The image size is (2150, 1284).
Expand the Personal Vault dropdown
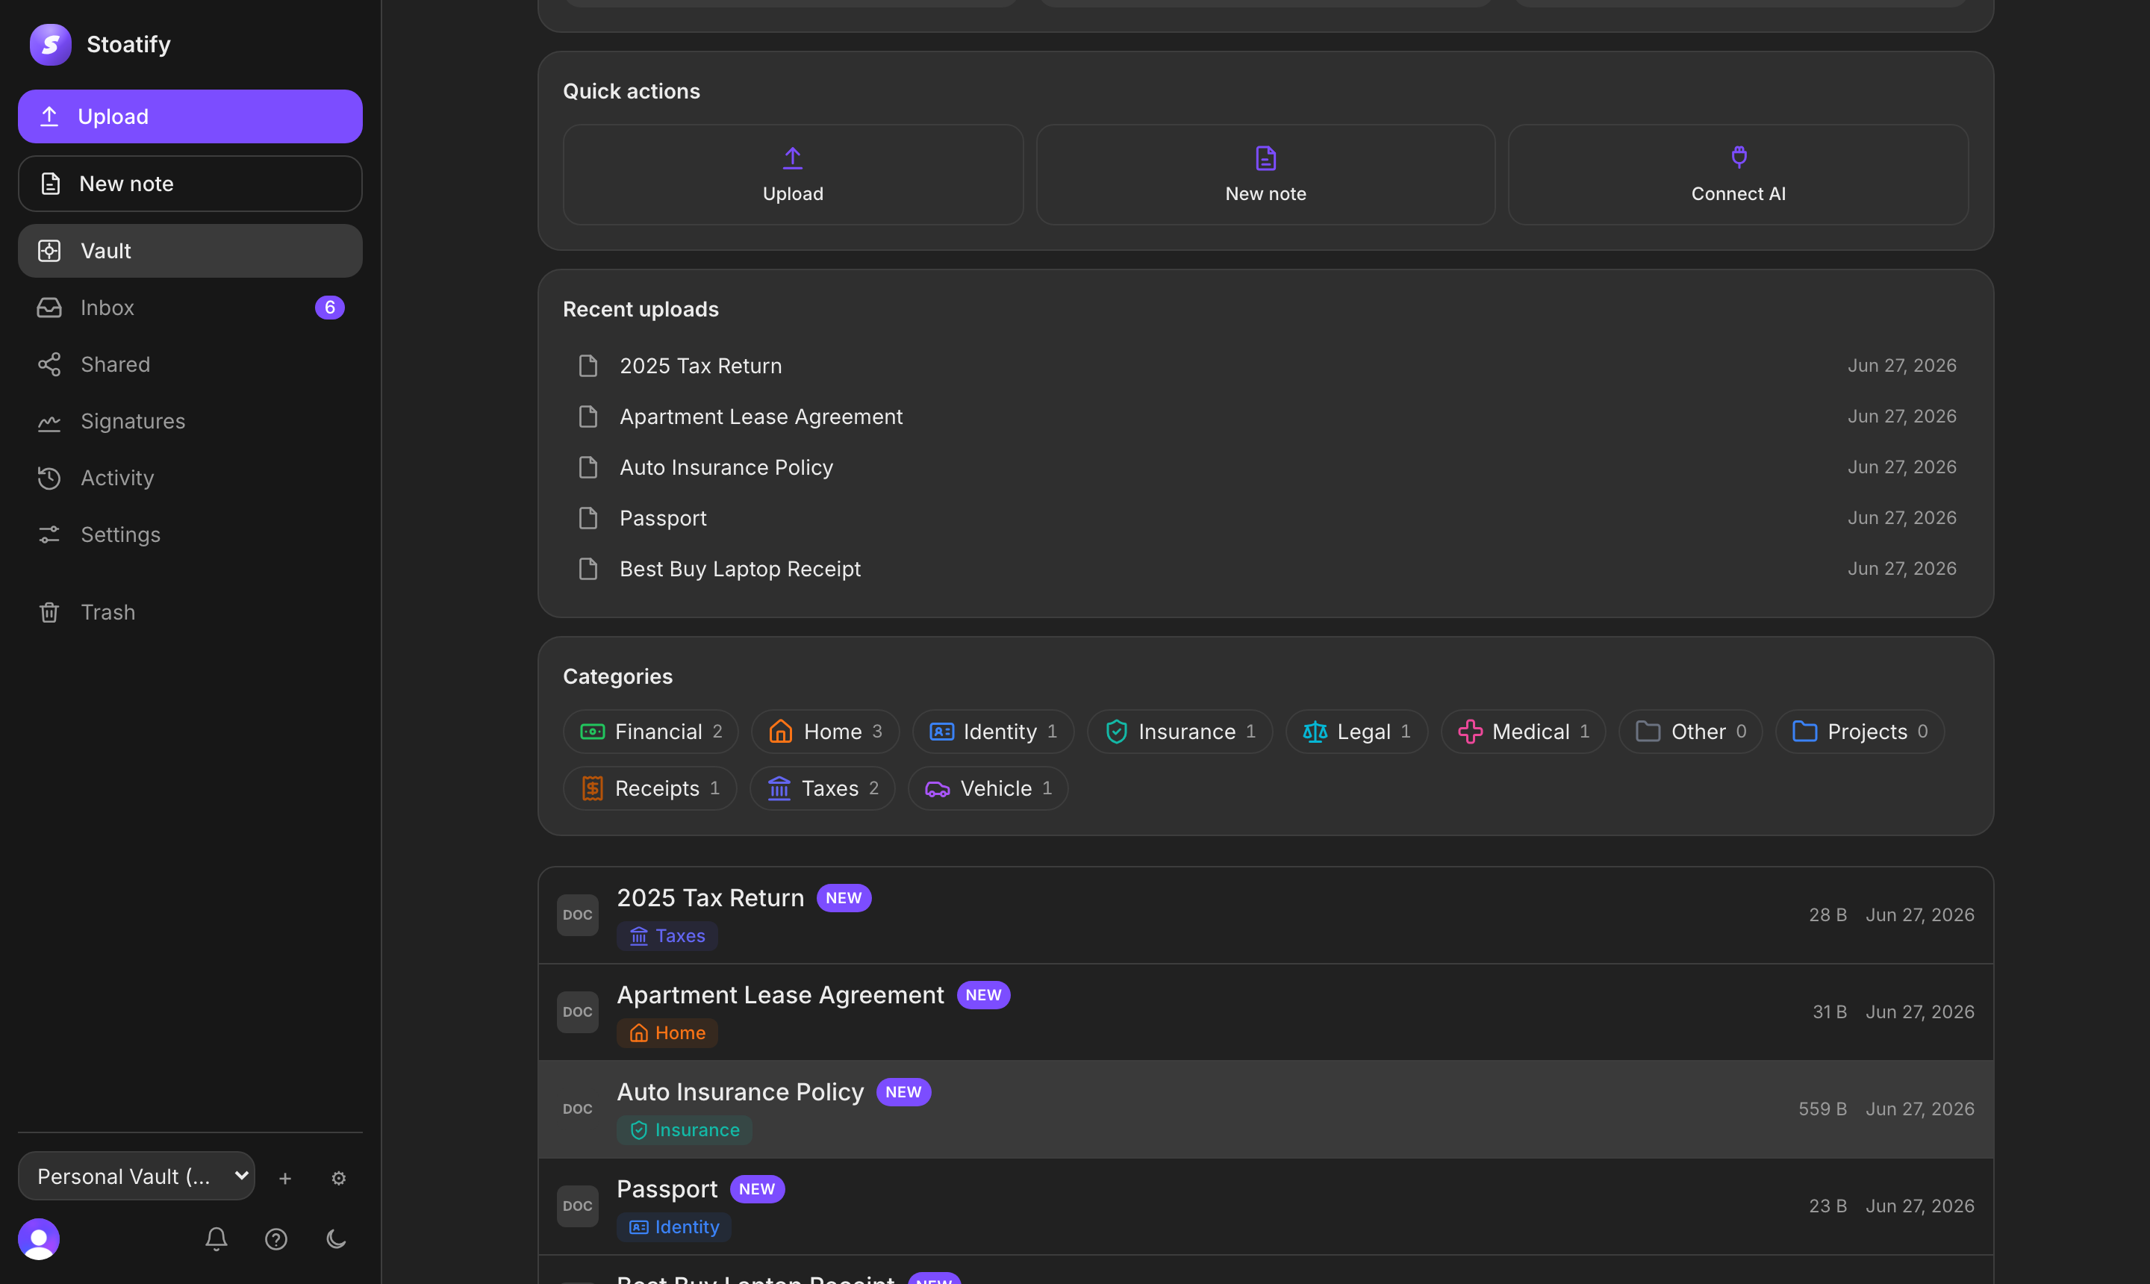(136, 1176)
